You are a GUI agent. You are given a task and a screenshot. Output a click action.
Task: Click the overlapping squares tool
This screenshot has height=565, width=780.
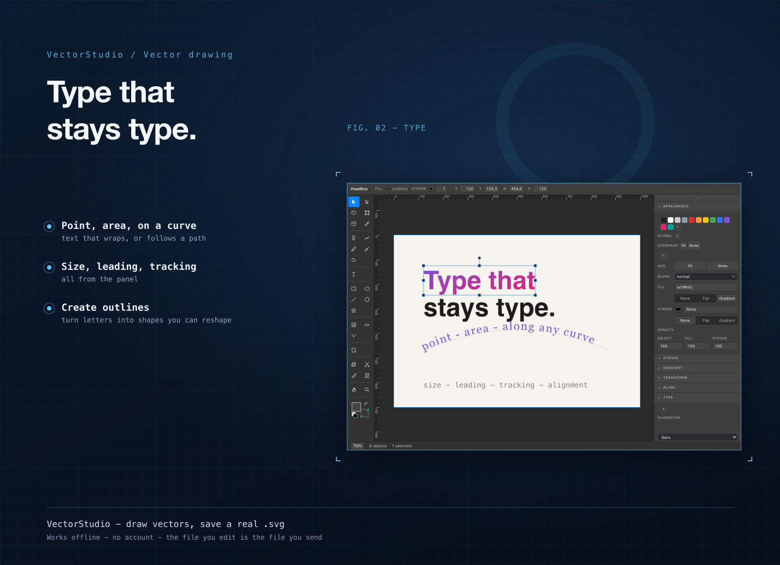click(354, 364)
